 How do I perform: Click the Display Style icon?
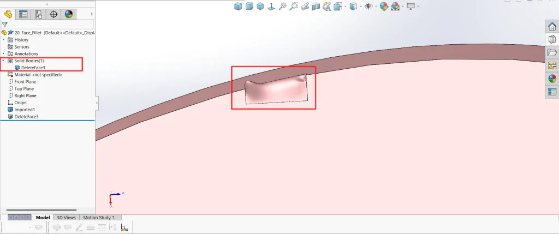[x=353, y=6]
